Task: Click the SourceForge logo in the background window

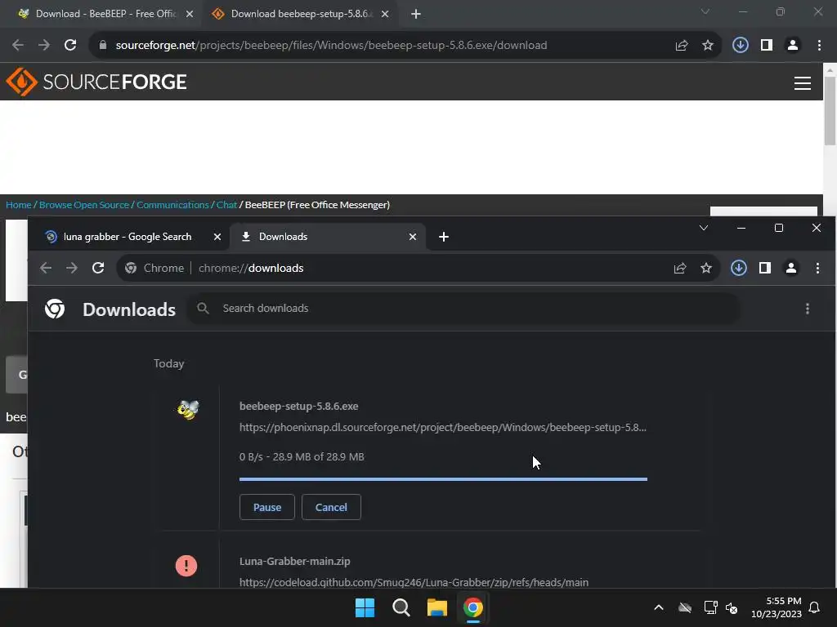Action: (x=96, y=82)
